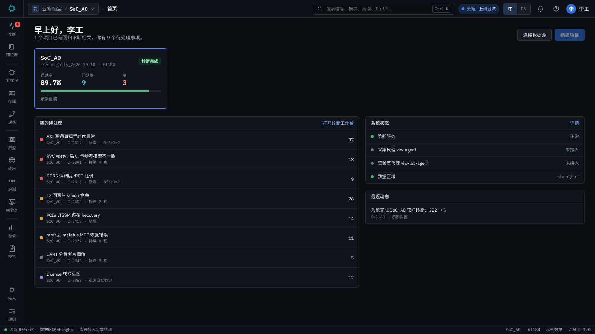
Task: Open the 追溯 sidebar section
Action: pos(12,184)
